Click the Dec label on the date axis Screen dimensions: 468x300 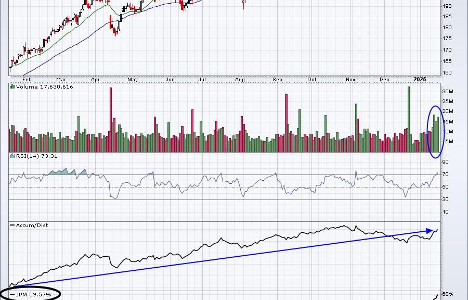384,80
